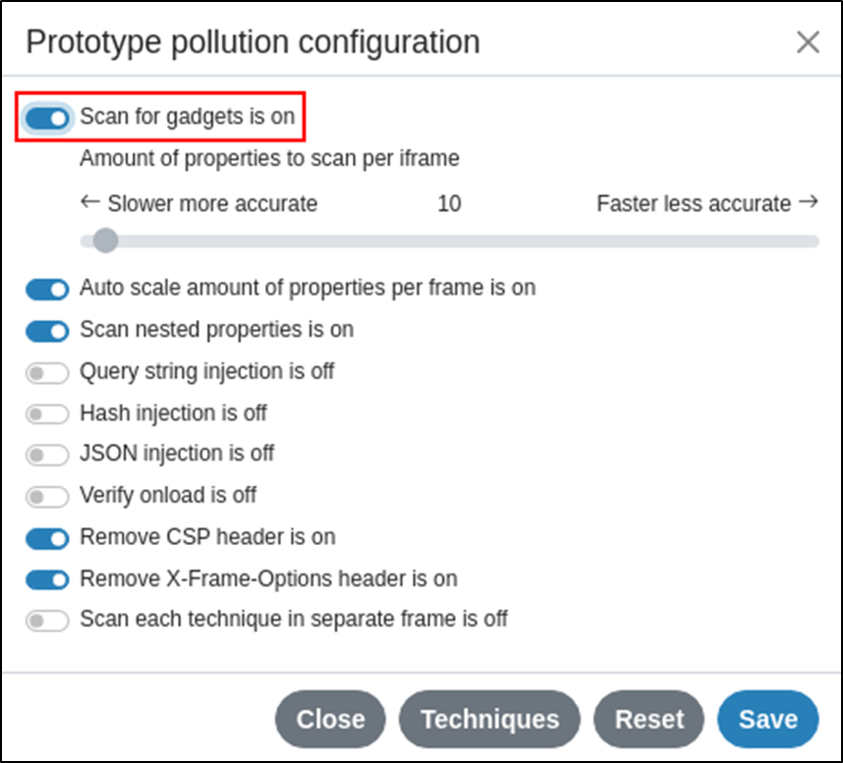The image size is (843, 763).
Task: Open the Techniques panel
Action: point(489,719)
